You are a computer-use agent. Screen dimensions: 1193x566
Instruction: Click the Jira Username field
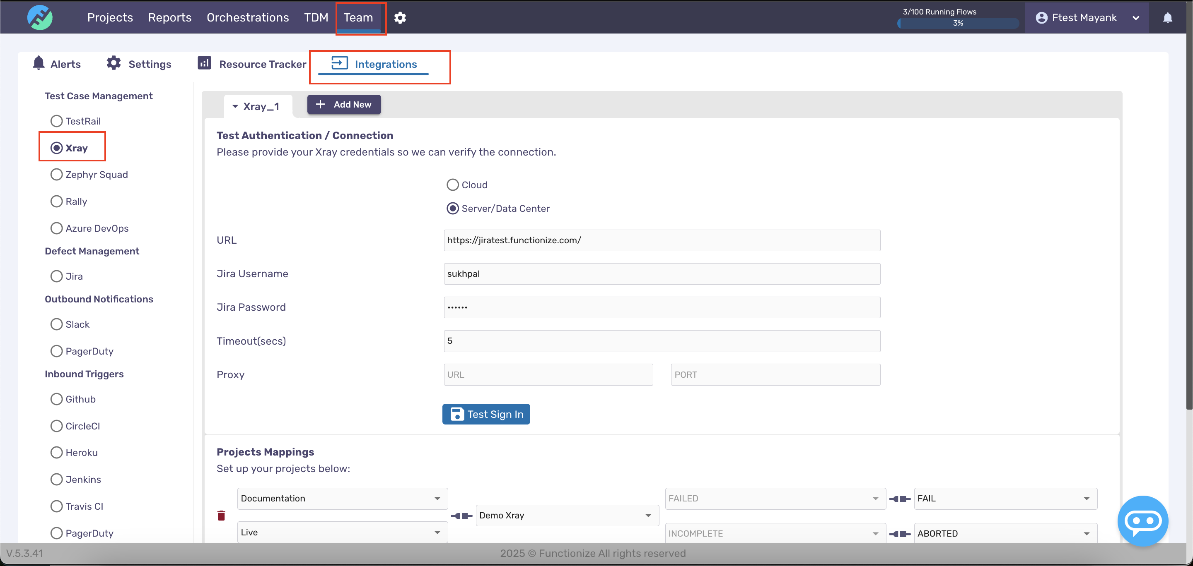(662, 274)
